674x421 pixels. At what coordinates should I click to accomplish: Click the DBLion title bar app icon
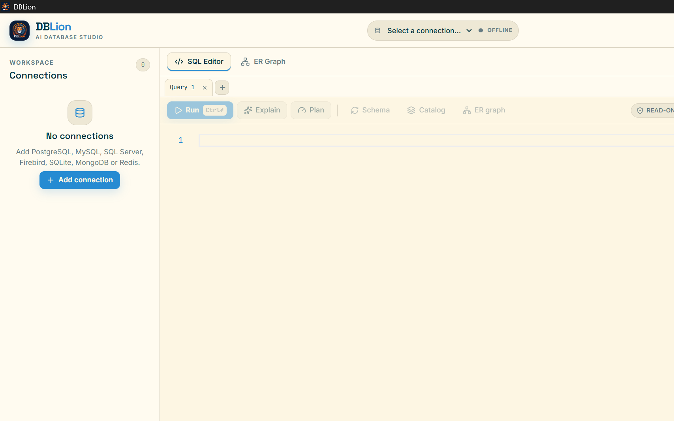(6, 7)
